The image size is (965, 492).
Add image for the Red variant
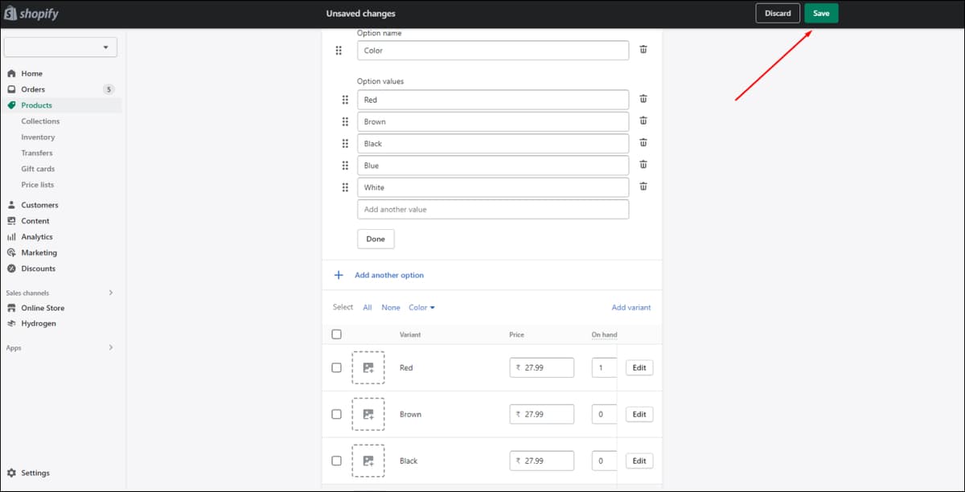coord(368,367)
